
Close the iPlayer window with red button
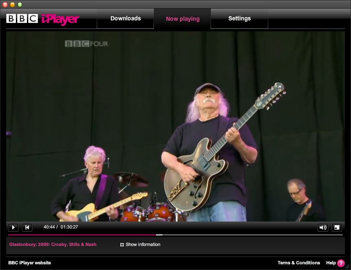(x=5, y=4)
